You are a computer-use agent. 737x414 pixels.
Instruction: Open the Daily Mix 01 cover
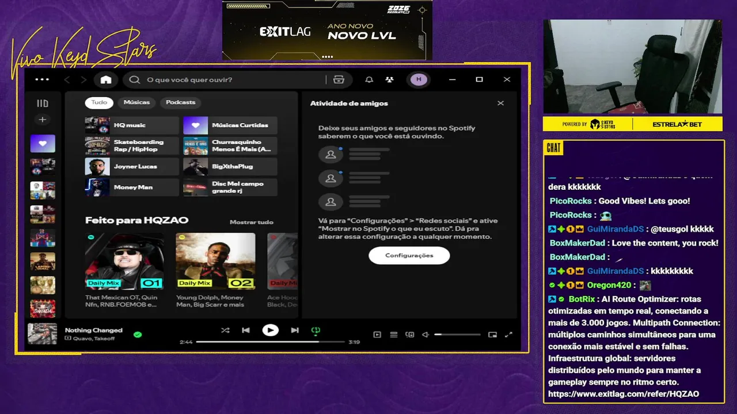pos(124,261)
